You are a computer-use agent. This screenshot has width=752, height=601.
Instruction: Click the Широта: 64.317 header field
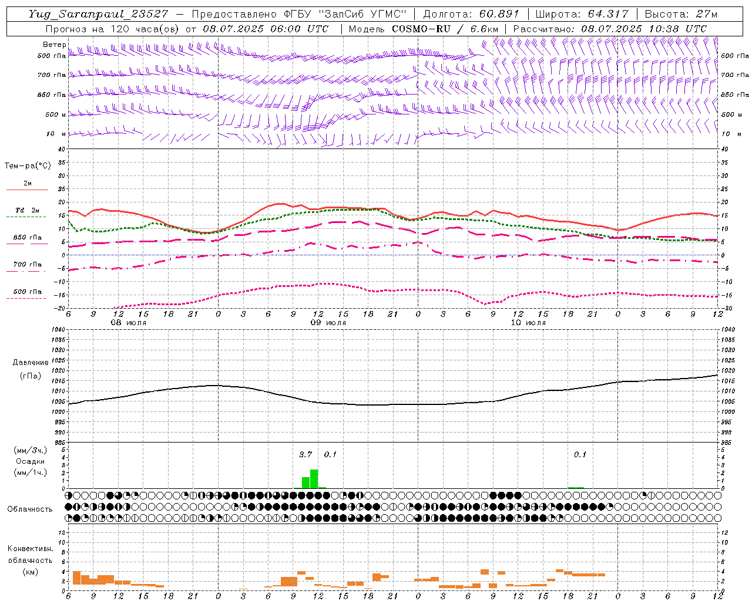click(582, 14)
